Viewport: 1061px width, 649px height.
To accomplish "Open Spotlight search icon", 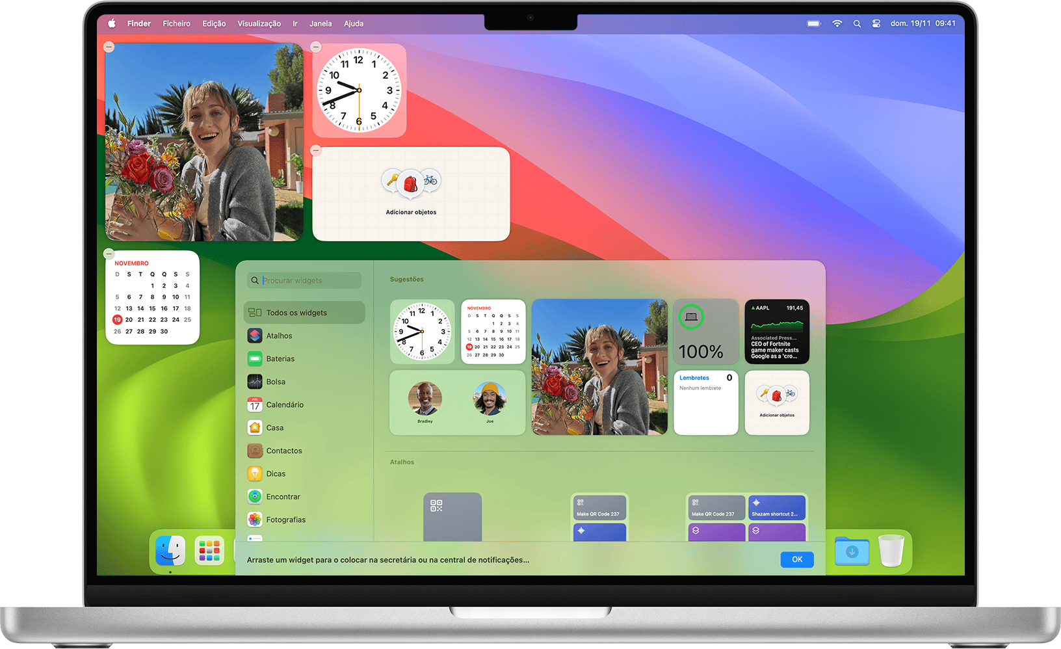I will coord(857,23).
